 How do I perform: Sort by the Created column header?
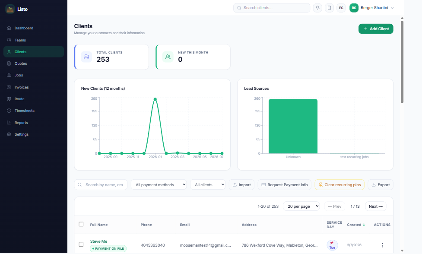[x=356, y=225]
